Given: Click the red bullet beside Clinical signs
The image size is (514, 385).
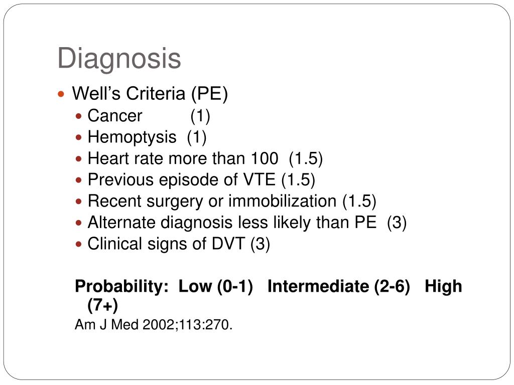Looking at the screenshot, I should 78,244.
